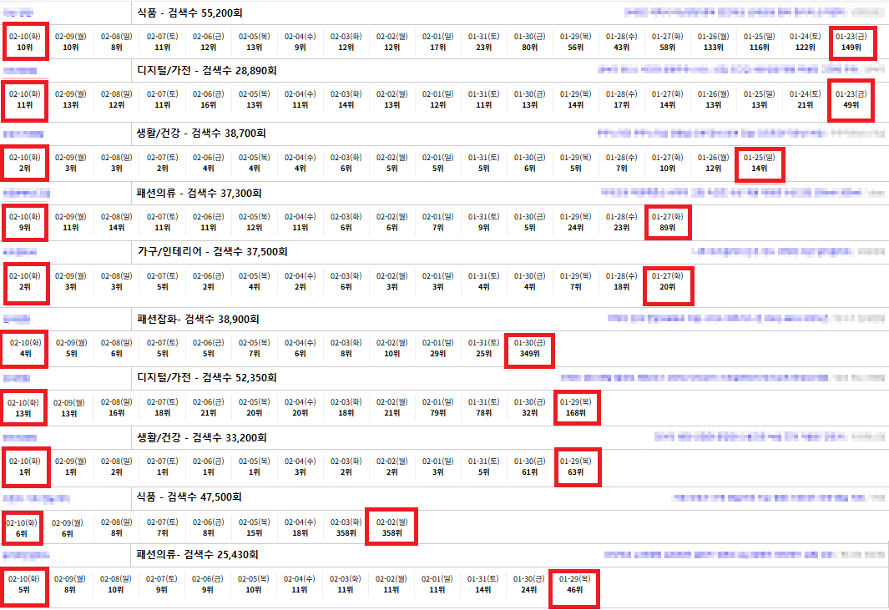Click the 디지털/가전 검색수 52,350회 heading

pyautogui.click(x=206, y=378)
